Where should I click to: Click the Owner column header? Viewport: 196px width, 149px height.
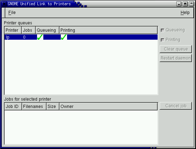[108, 107]
